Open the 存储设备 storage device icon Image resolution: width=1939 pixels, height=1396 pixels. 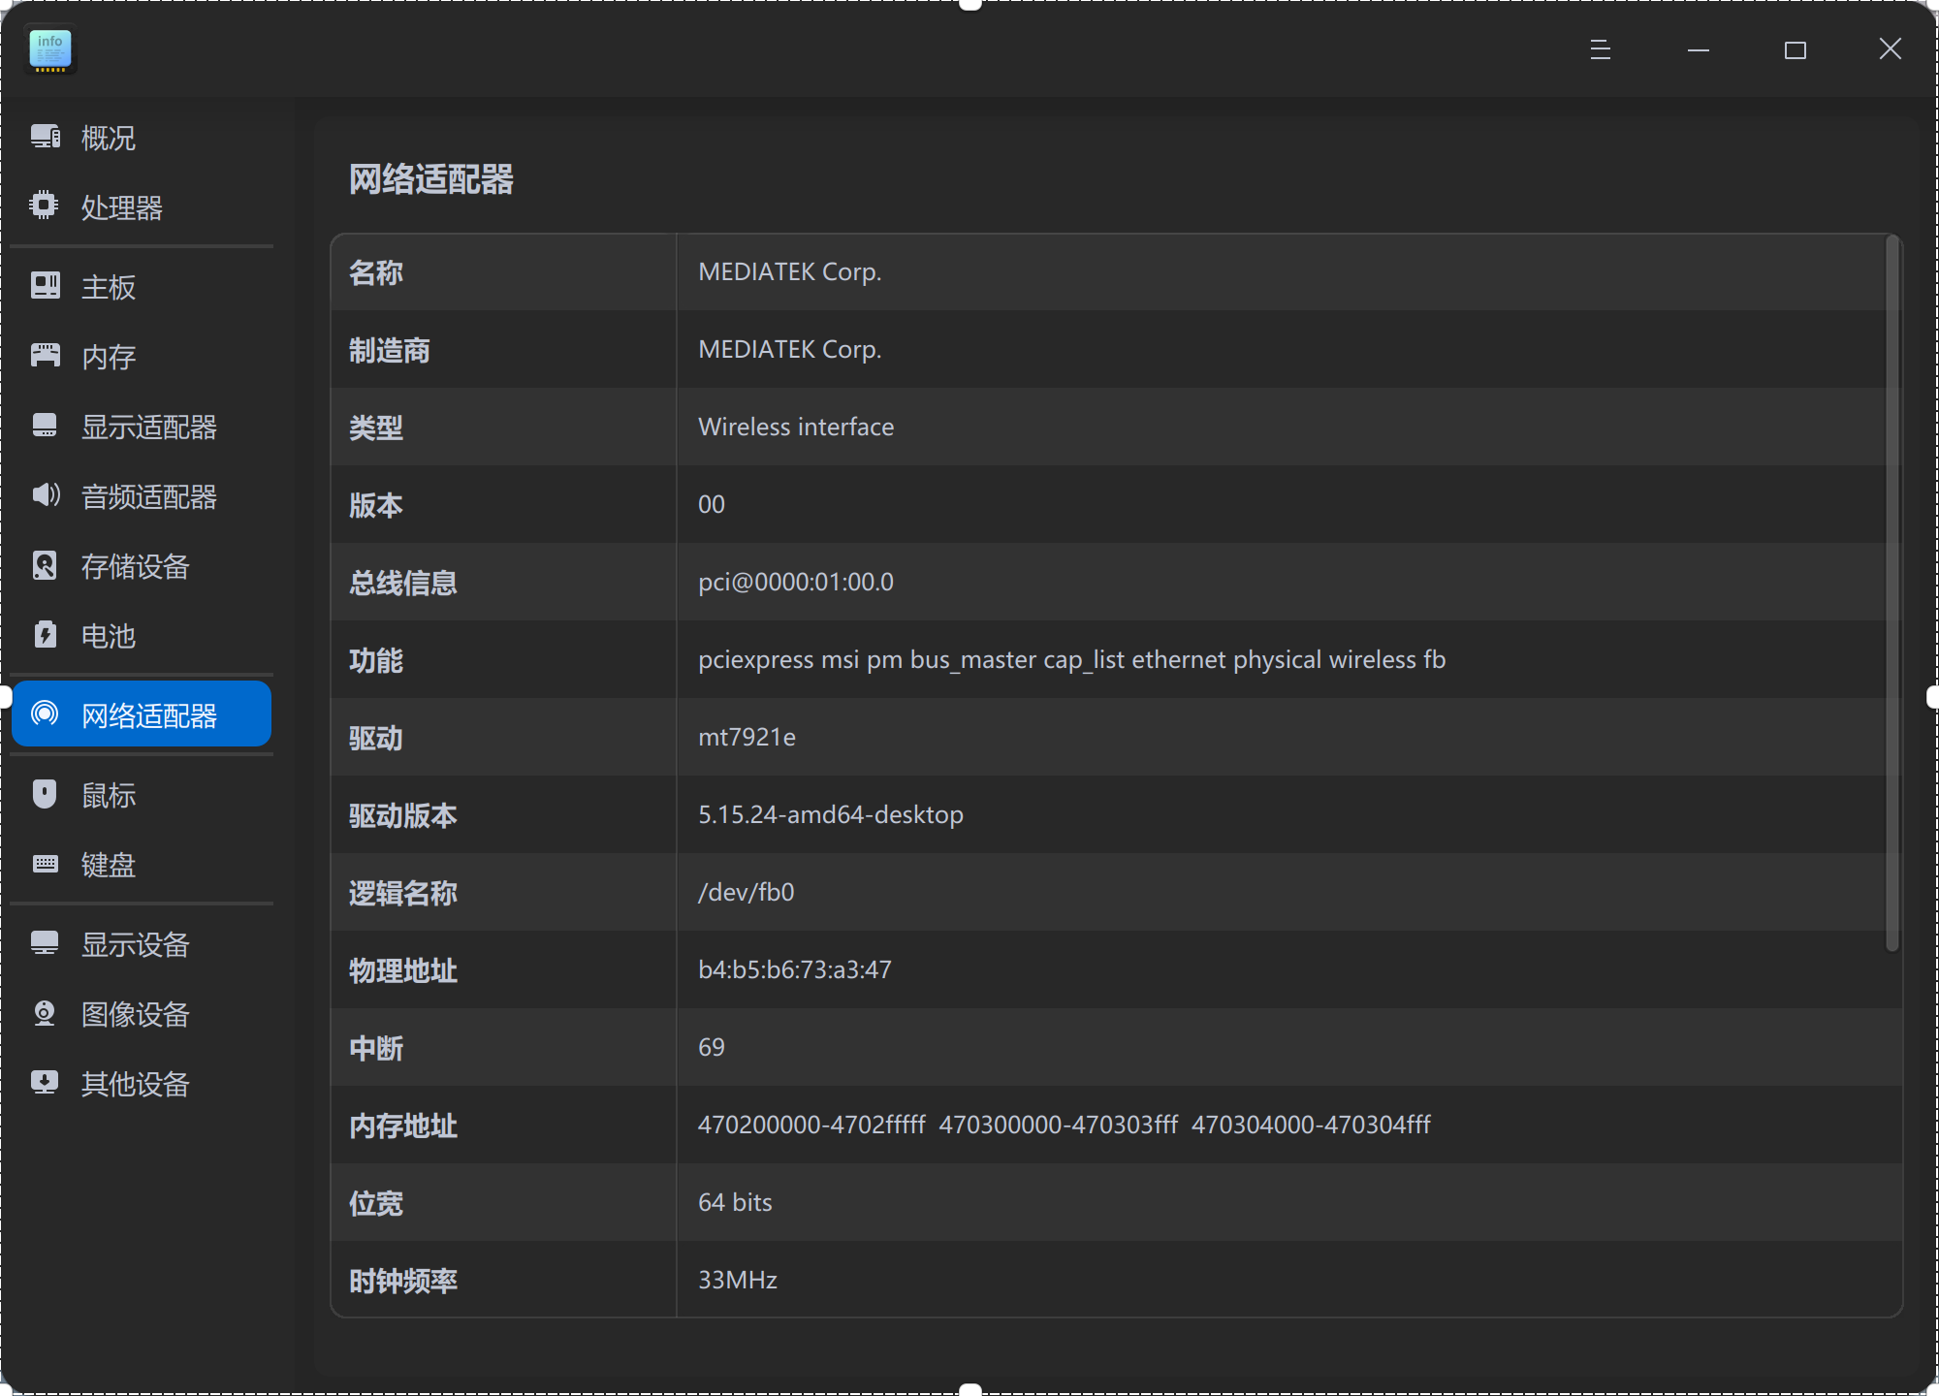click(x=45, y=566)
